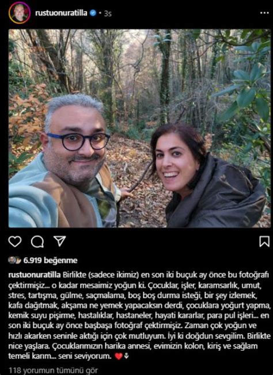This screenshot has height=375, width=273.
Task: Open comments via the speech bubble icon
Action: [37, 242]
